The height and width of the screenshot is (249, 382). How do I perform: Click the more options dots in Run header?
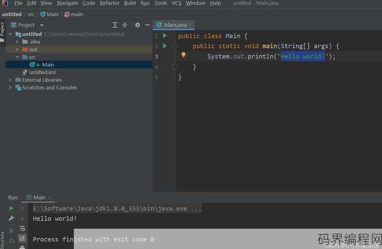tap(63, 198)
